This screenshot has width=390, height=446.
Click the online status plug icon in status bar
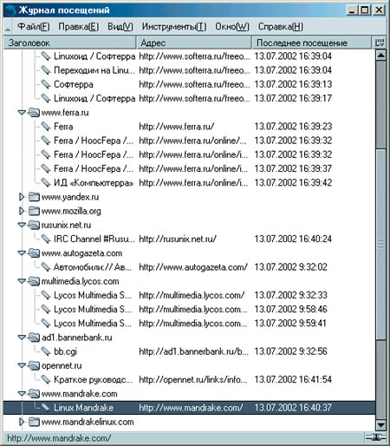(x=375, y=437)
